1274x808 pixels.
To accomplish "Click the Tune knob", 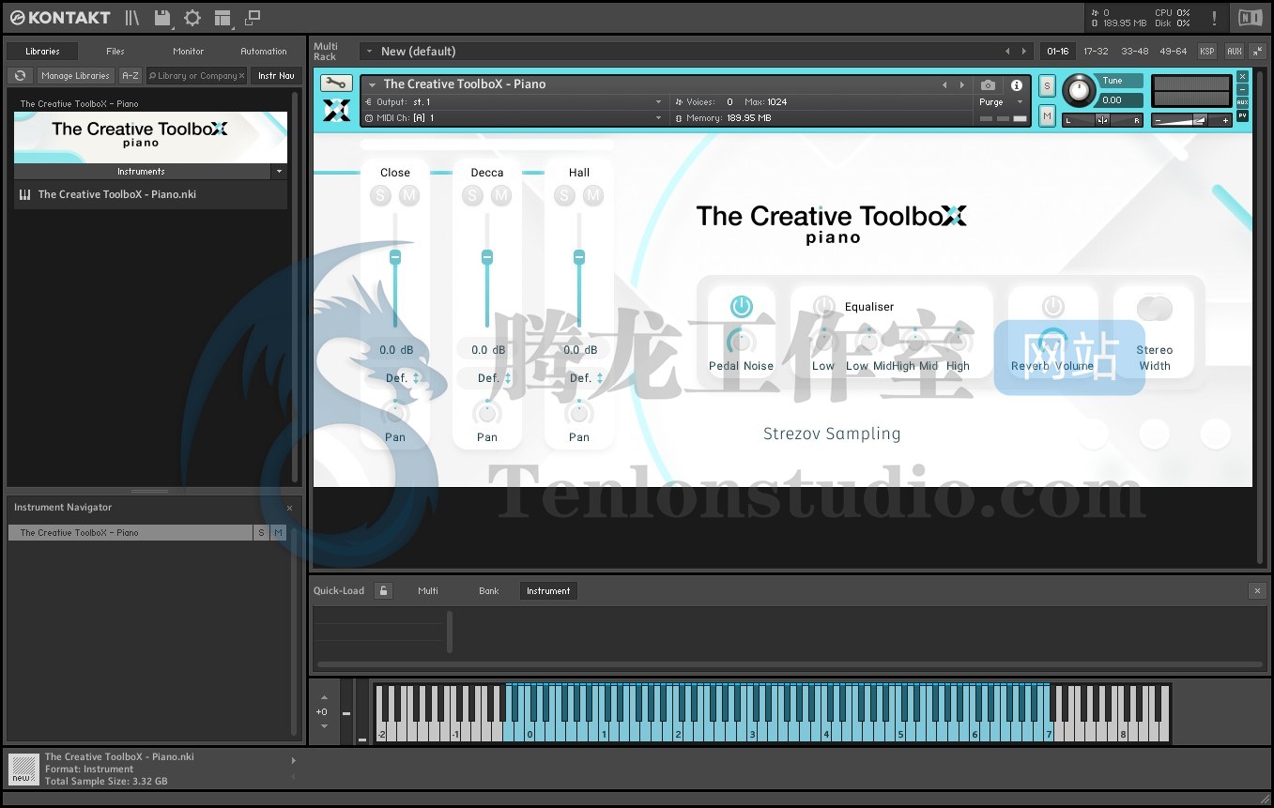I will [x=1079, y=90].
